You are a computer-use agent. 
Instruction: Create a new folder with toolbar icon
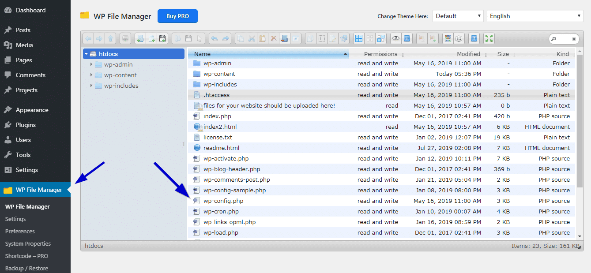click(140, 38)
